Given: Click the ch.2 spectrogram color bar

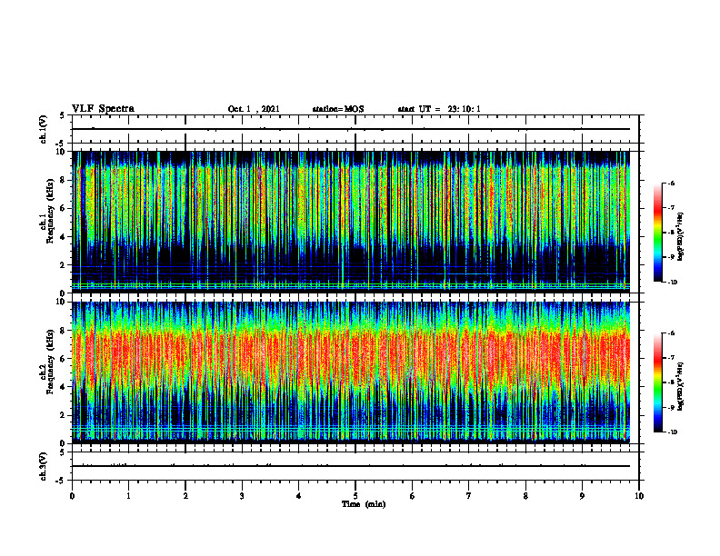Looking at the screenshot, I should click(x=658, y=382).
